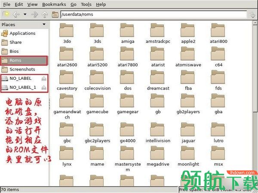This screenshot has width=258, height=193.
Task: Select the gbc folder
Action: 67,133
